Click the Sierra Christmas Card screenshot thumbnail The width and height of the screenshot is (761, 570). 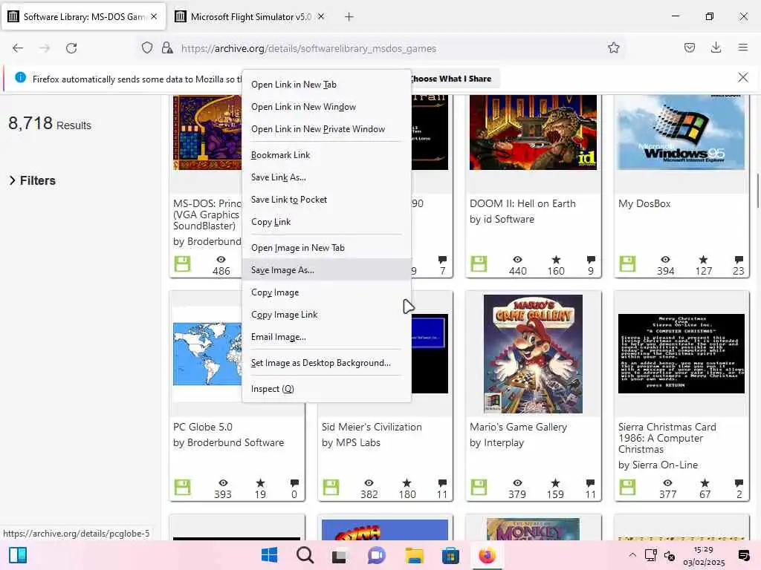[x=681, y=354]
